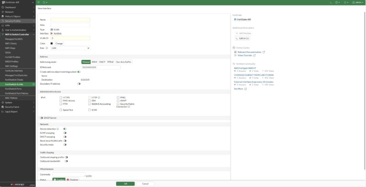Expand User & Authentication sidebar menu

click(18, 30)
